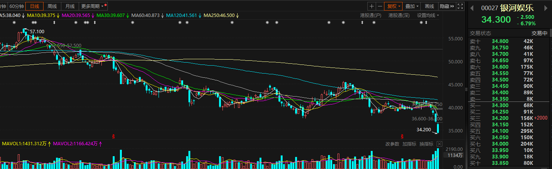Select 卖十 ask row 34.800
552x169 pixels.
508,41
